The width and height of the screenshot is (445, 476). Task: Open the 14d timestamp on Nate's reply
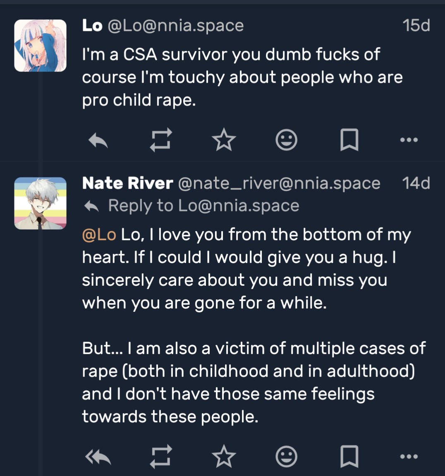pyautogui.click(x=416, y=183)
